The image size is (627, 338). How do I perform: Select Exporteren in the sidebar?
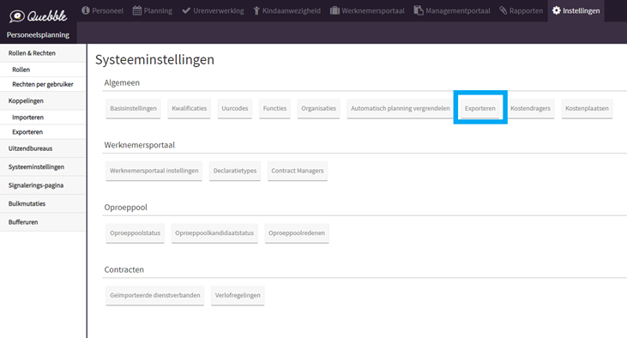43,132
